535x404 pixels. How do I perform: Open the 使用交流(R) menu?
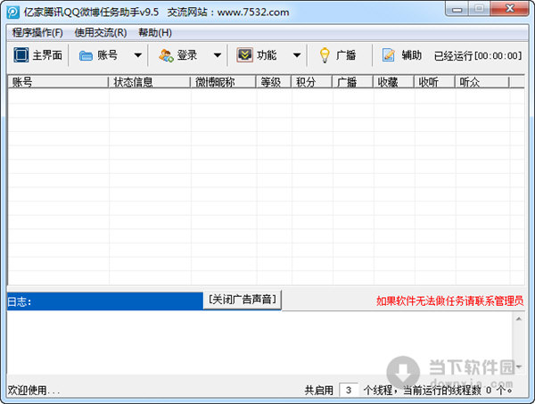click(x=101, y=33)
